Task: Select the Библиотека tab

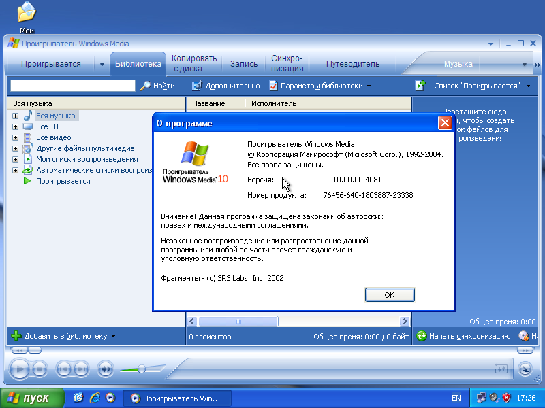Action: [x=138, y=64]
